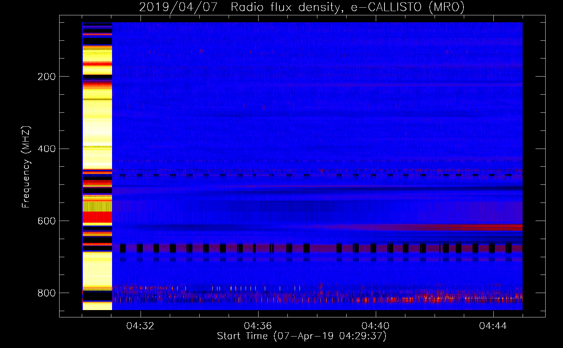The image size is (563, 348).
Task: Click the 04:36 time tick label
Action: point(258,326)
